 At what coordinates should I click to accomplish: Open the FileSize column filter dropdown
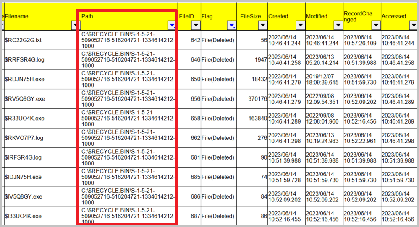[263, 25]
